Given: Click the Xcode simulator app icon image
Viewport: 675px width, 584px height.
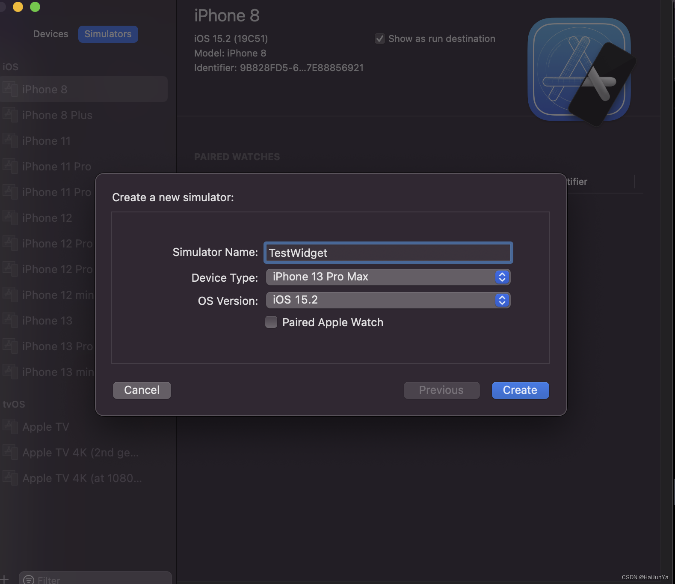Looking at the screenshot, I should [581, 71].
